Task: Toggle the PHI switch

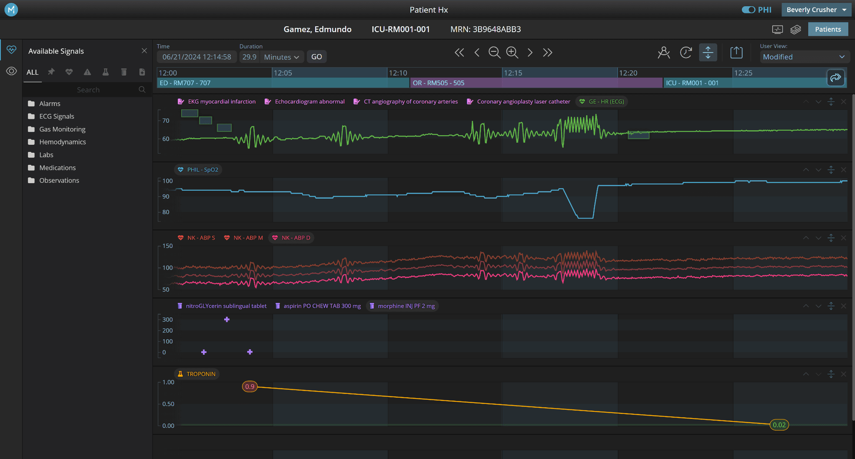Action: [x=748, y=10]
